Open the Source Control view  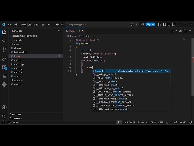(x=4, y=49)
